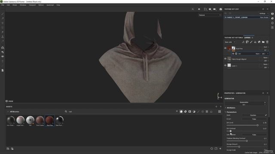275x154 pixels.
Task: Enable the Materials filter icon in Assets
Action: 181,112
